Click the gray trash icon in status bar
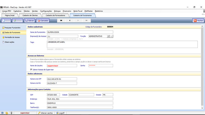 [x=11, y=113]
